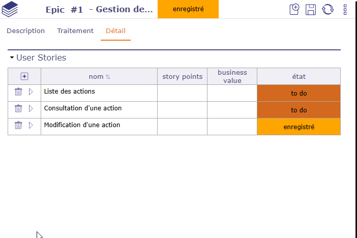Open the Traitement tab

(x=75, y=31)
